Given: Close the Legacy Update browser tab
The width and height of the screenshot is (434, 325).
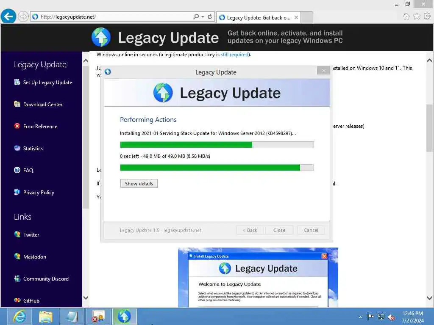Looking at the screenshot, I should (x=296, y=17).
